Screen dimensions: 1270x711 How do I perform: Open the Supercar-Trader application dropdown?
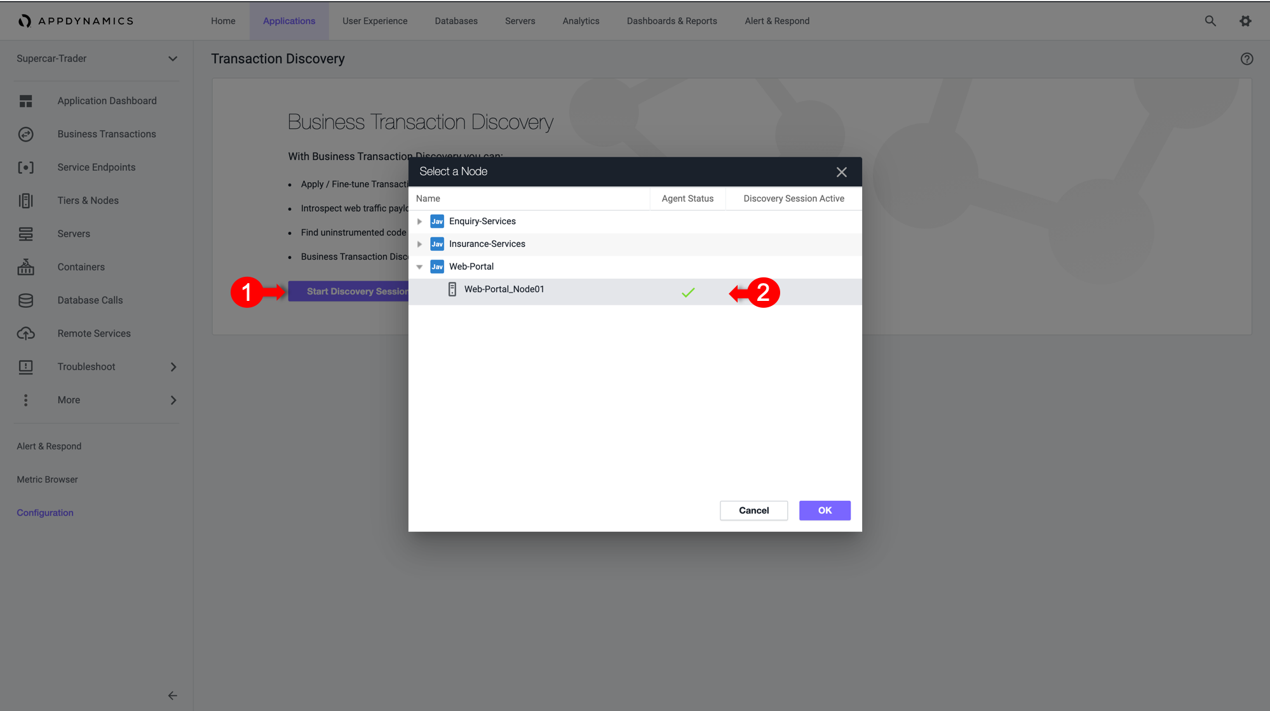97,58
